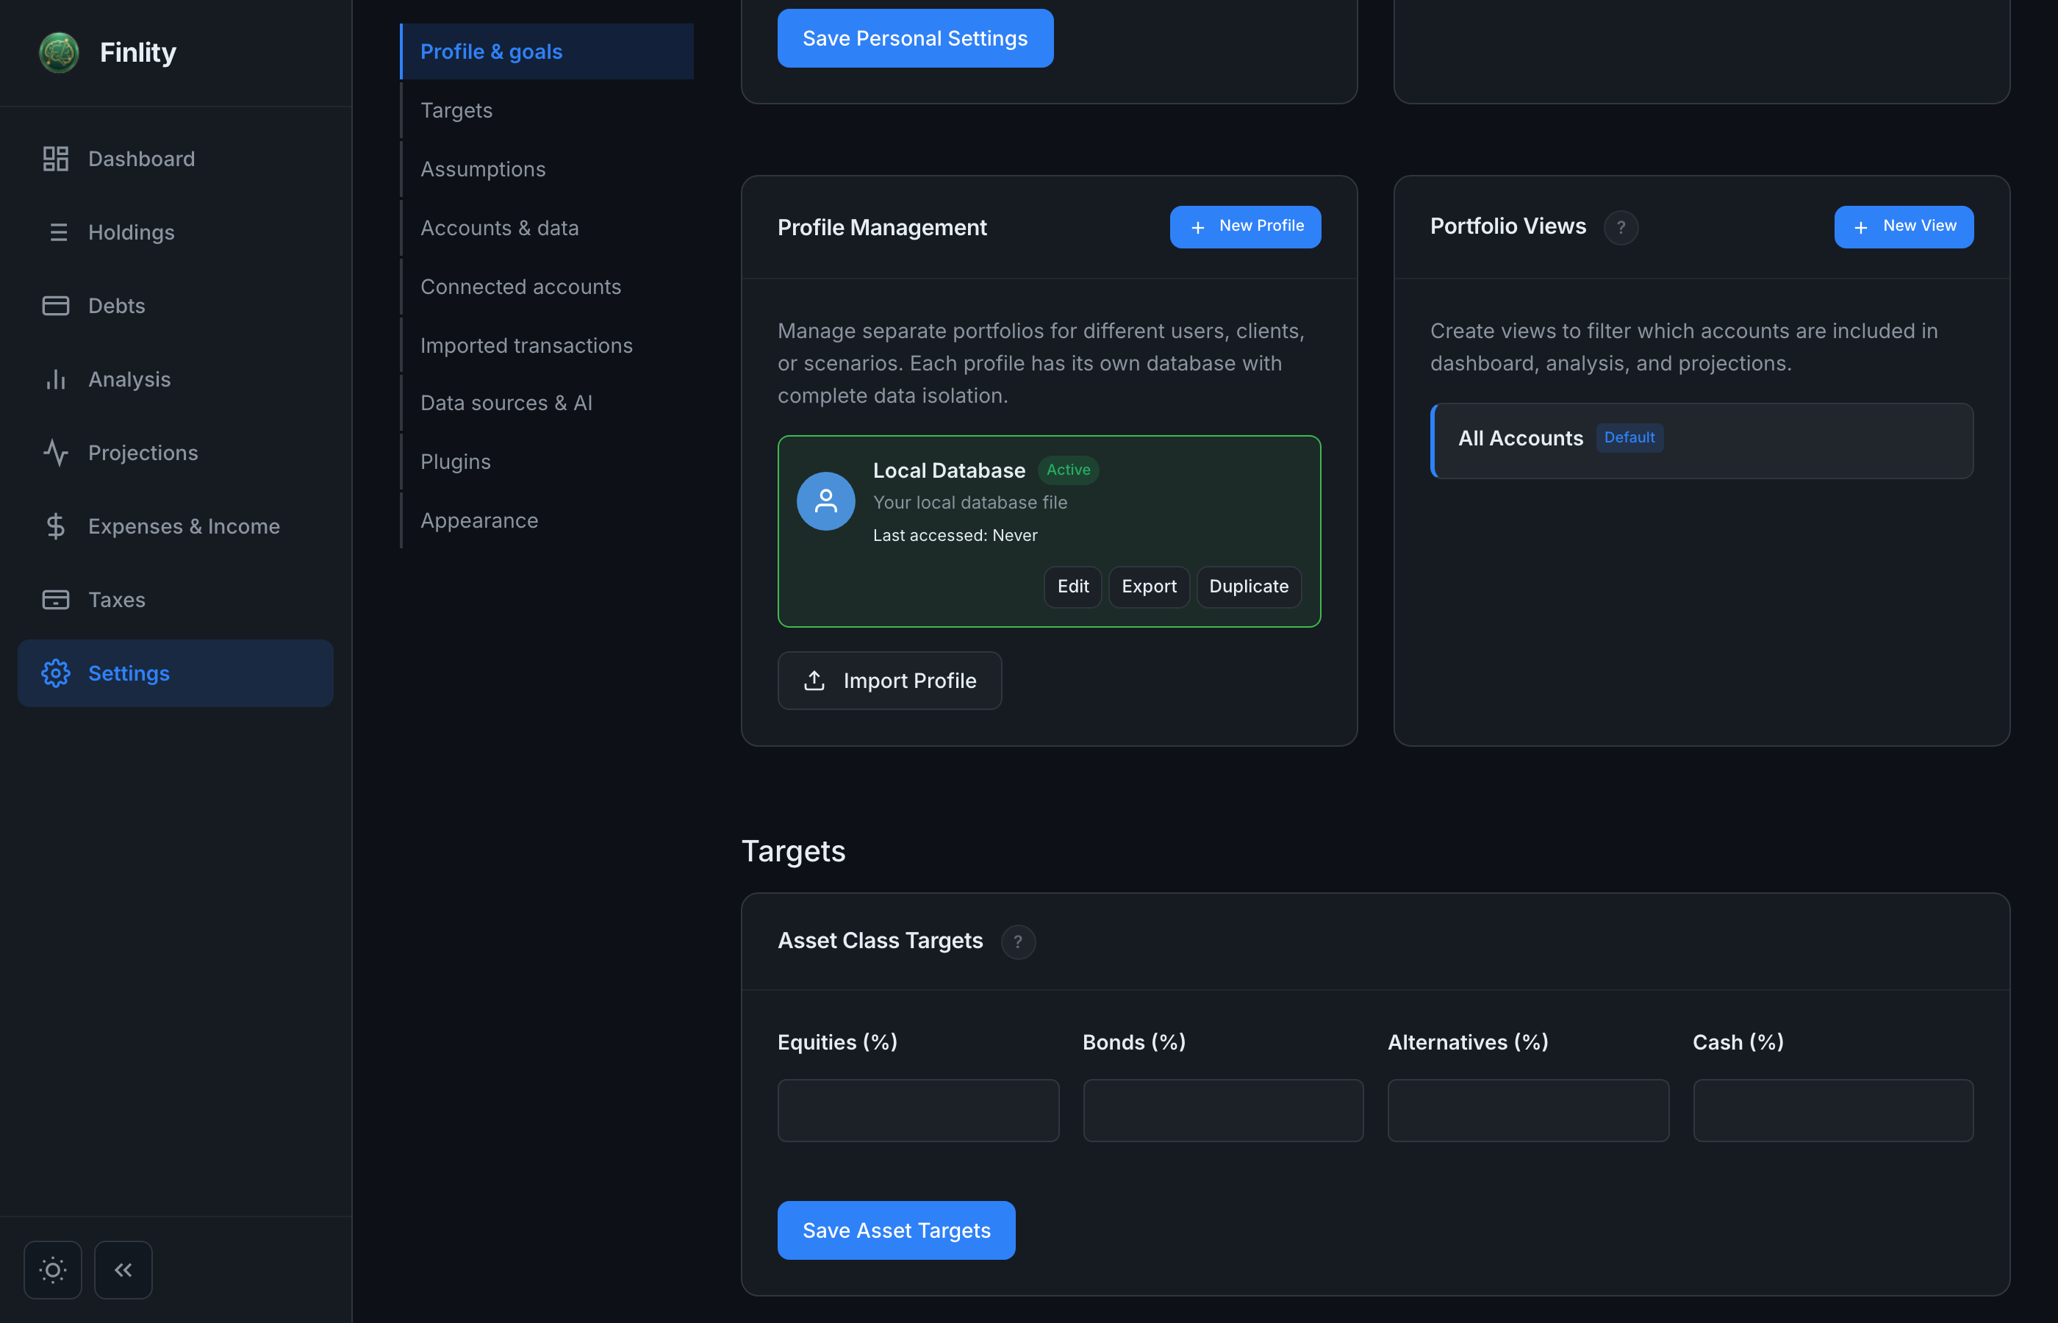This screenshot has width=2058, height=1323.
Task: Jump to the Targets settings section
Action: pyautogui.click(x=547, y=110)
